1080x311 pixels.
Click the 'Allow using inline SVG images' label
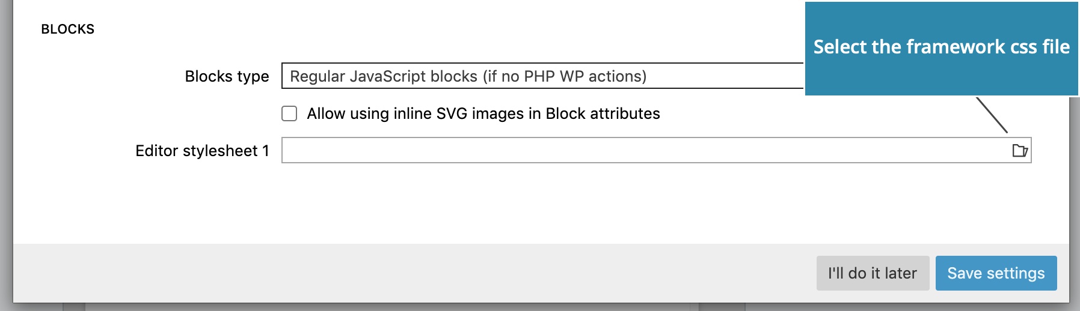(483, 113)
